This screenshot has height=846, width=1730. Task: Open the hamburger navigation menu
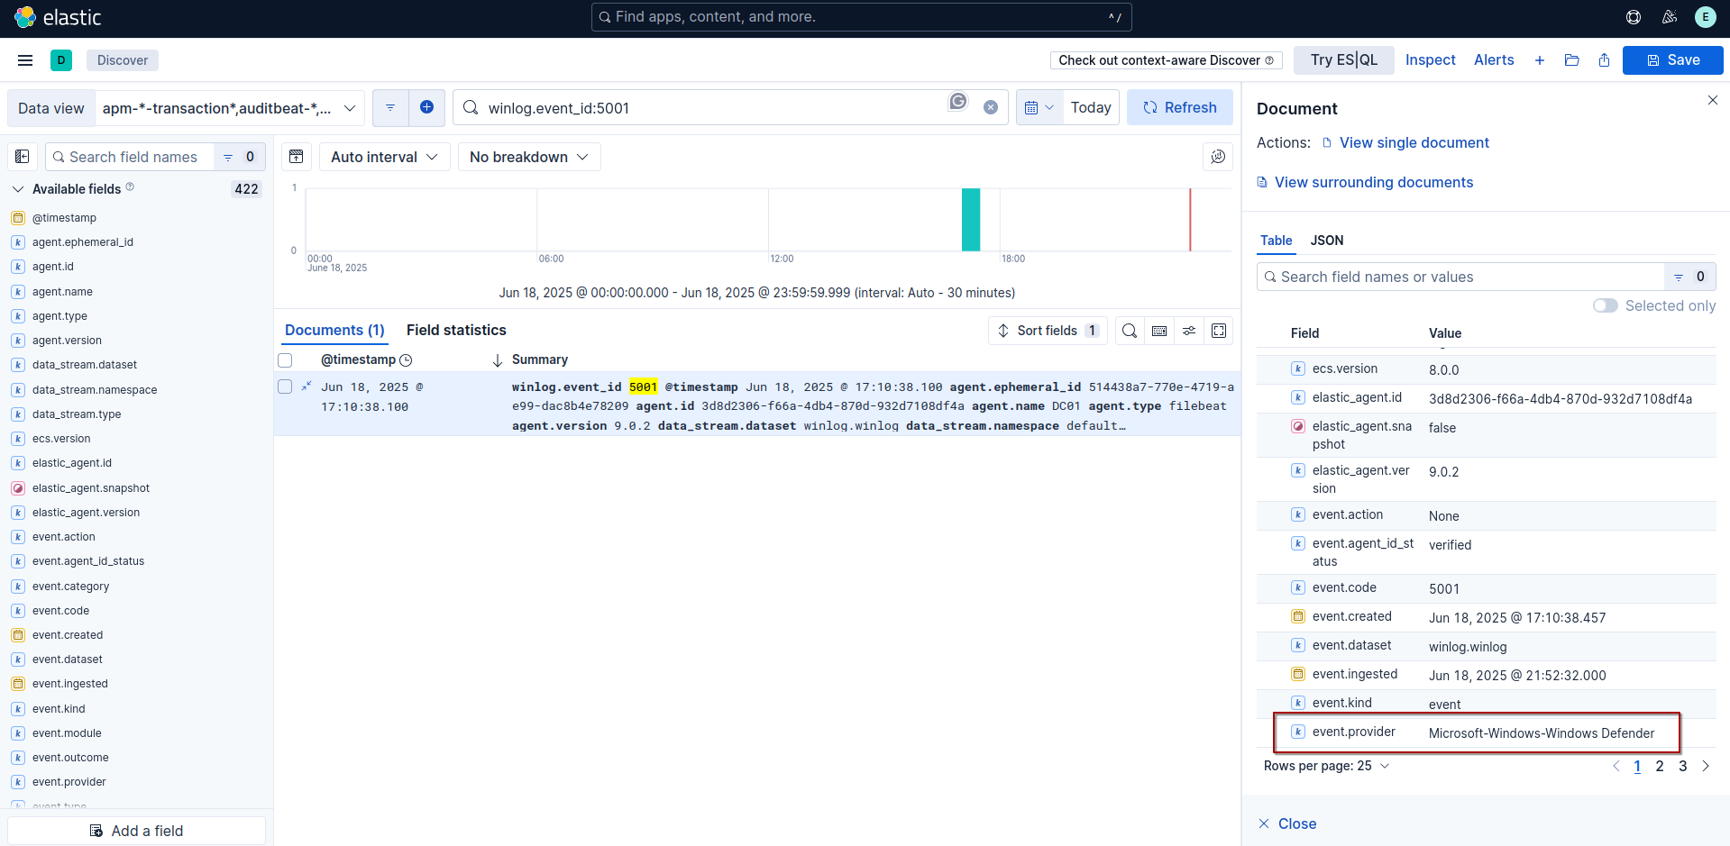pos(25,60)
